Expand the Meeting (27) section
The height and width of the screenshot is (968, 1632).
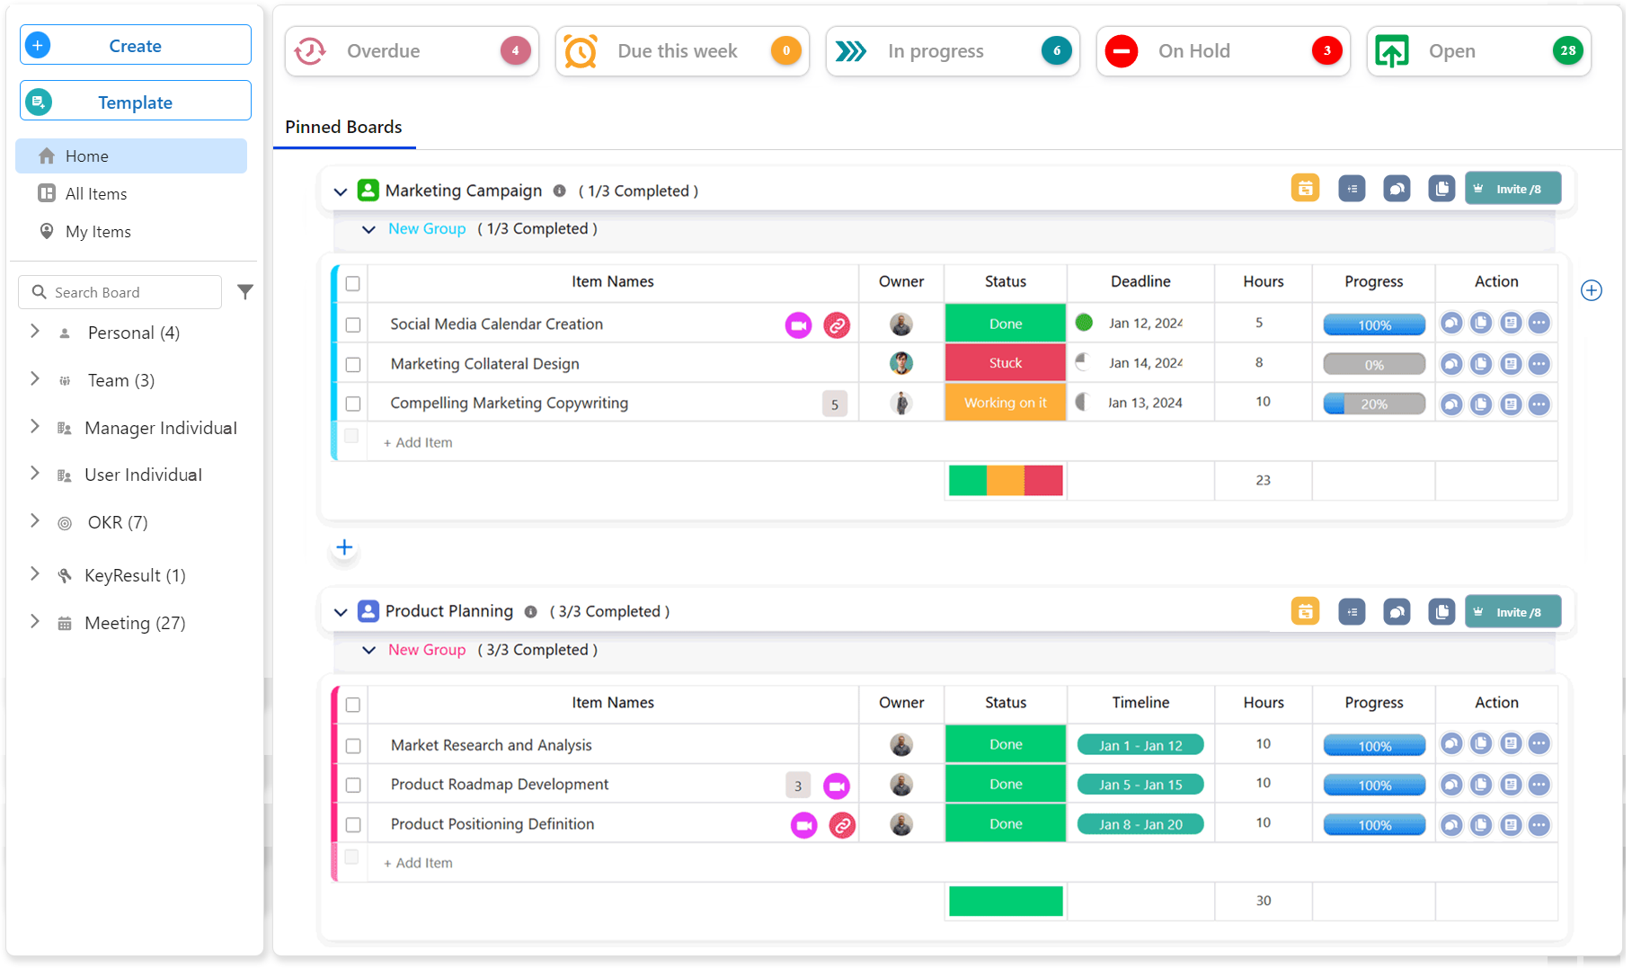pyautogui.click(x=35, y=622)
